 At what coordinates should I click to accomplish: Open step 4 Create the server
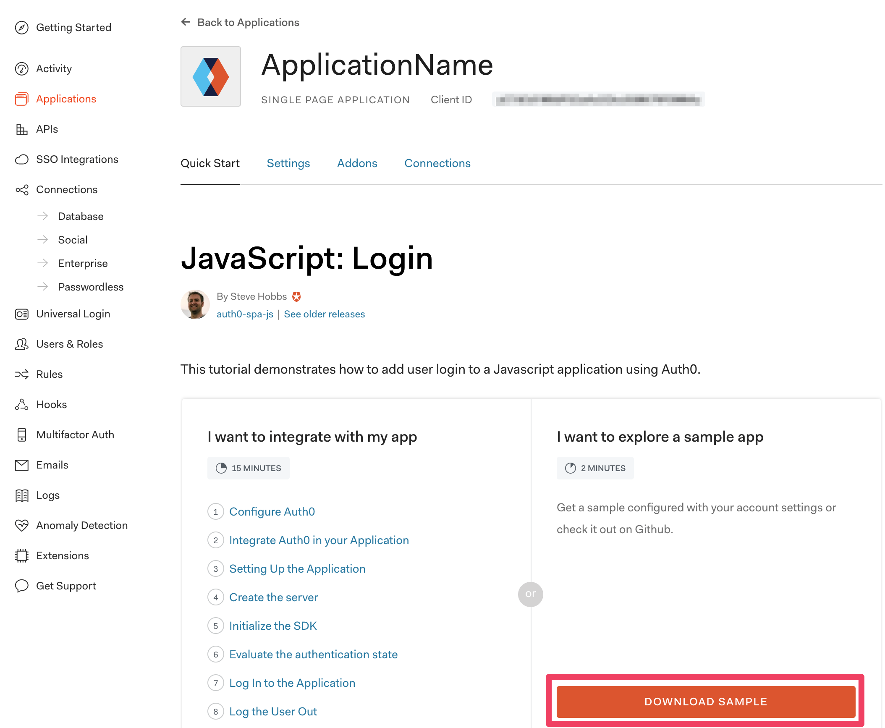[x=273, y=597]
